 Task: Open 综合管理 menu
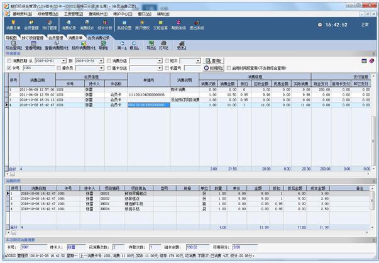coord(48,14)
